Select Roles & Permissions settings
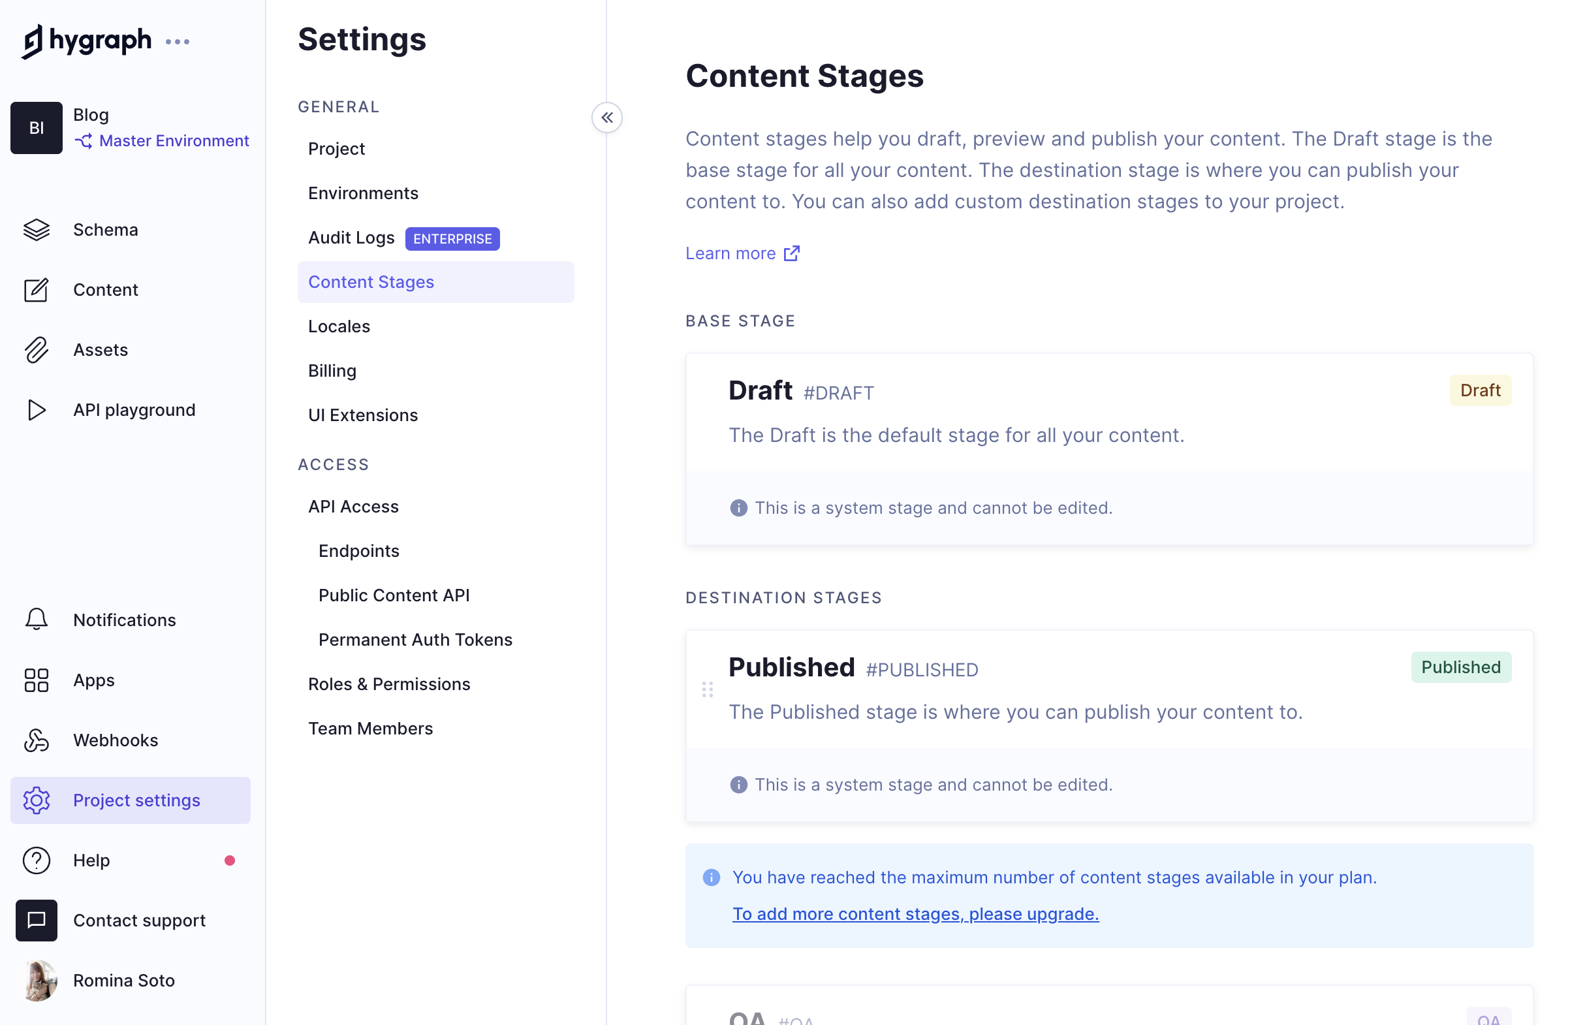The width and height of the screenshot is (1585, 1025). tap(389, 683)
